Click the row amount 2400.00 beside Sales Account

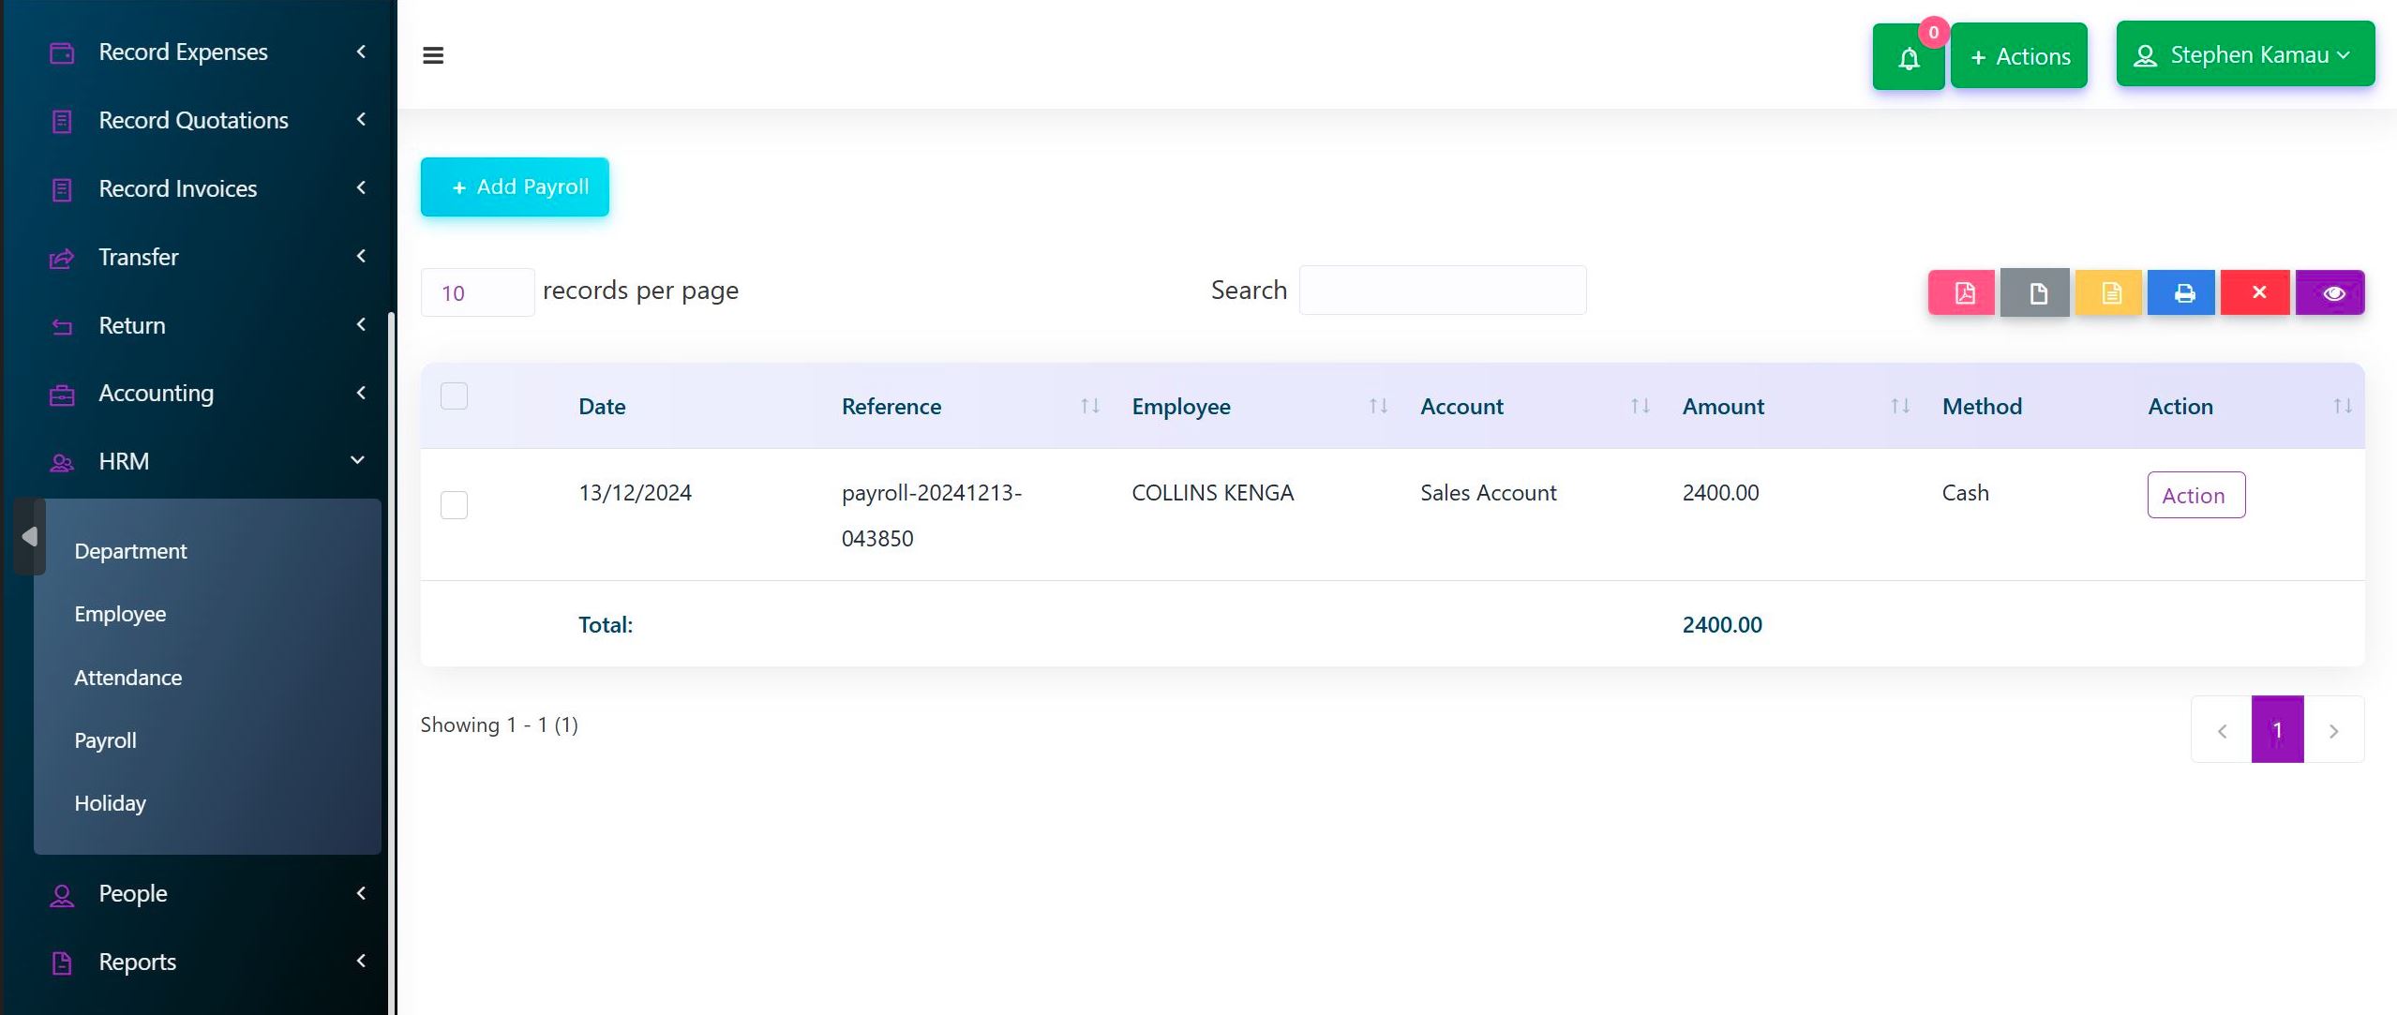(1720, 493)
